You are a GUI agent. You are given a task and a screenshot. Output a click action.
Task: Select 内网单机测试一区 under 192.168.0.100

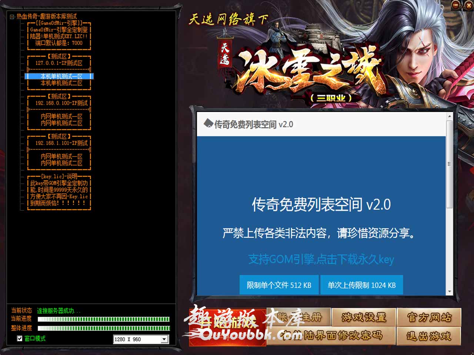(61, 116)
